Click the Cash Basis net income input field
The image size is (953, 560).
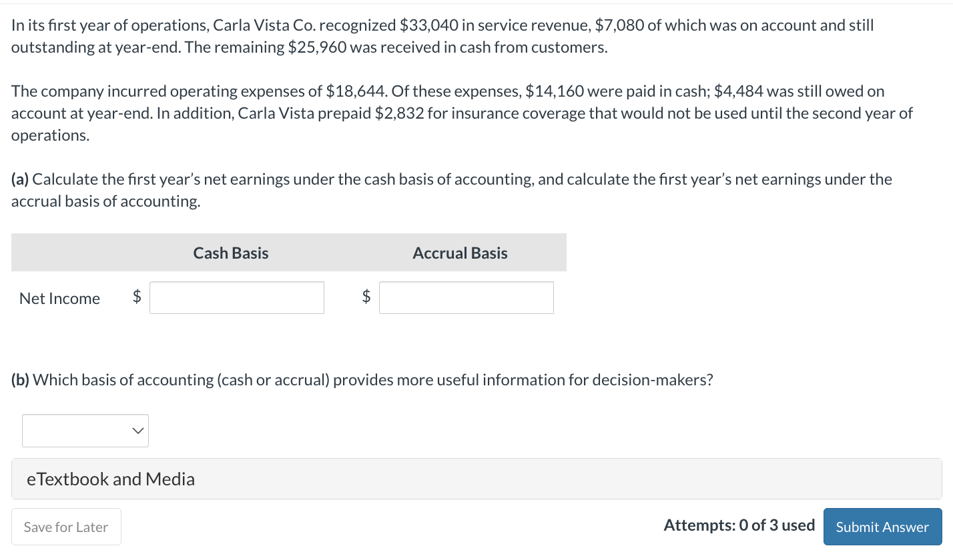click(x=237, y=298)
